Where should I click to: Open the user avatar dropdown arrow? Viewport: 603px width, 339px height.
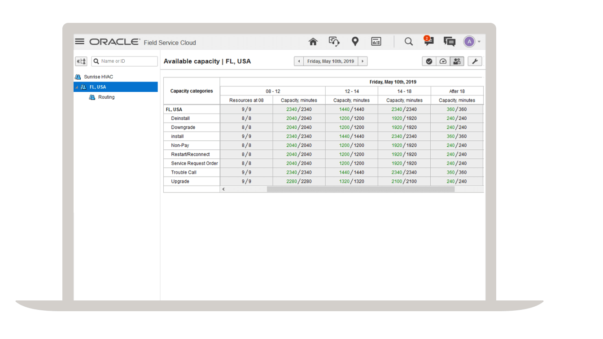pos(478,41)
